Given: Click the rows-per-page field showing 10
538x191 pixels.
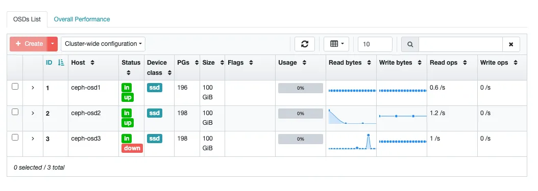Looking at the screenshot, I should tap(375, 44).
